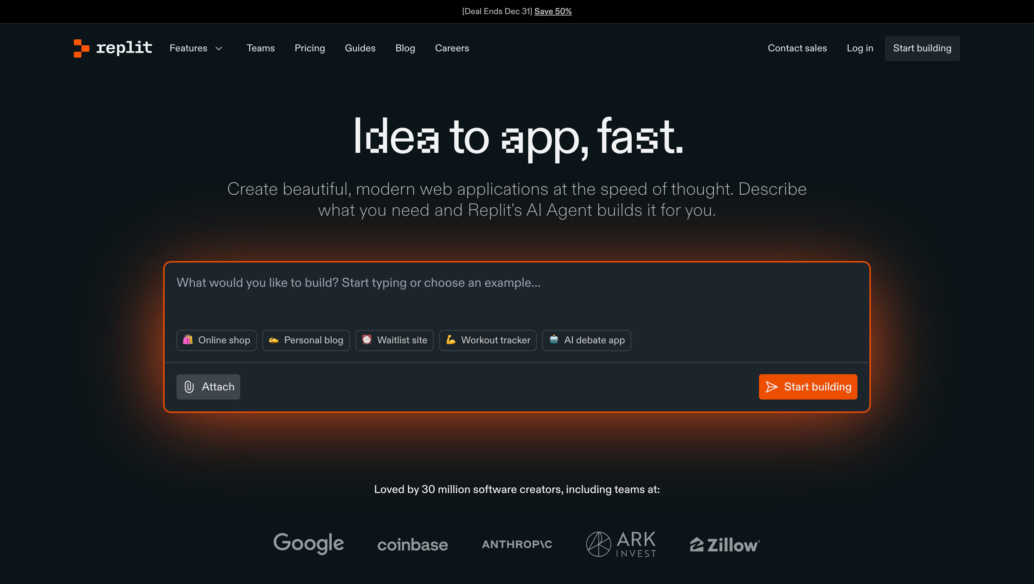Open the Teams page
This screenshot has width=1034, height=584.
[x=261, y=48]
